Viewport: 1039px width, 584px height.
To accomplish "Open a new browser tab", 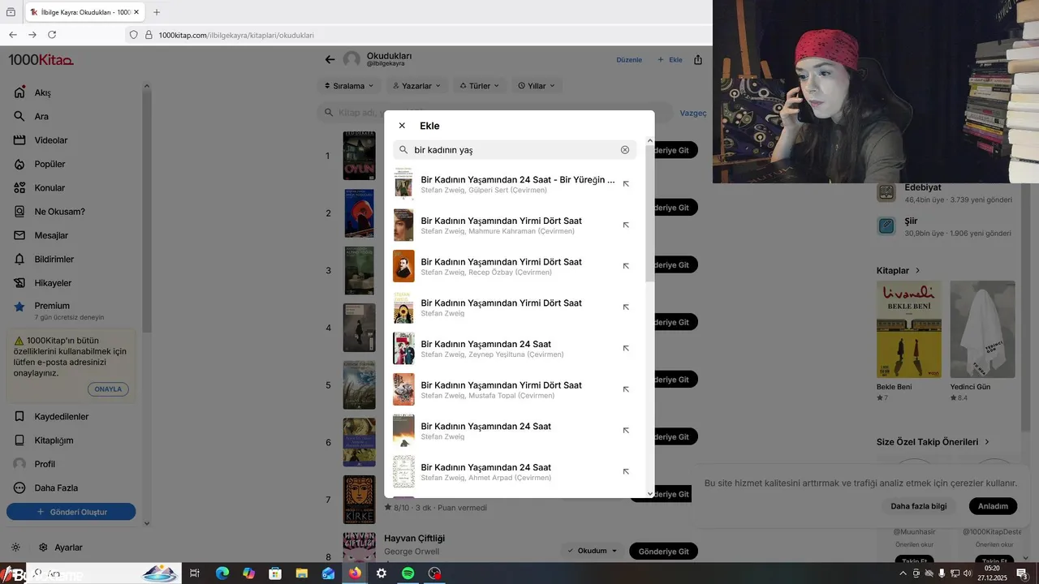I will [157, 12].
